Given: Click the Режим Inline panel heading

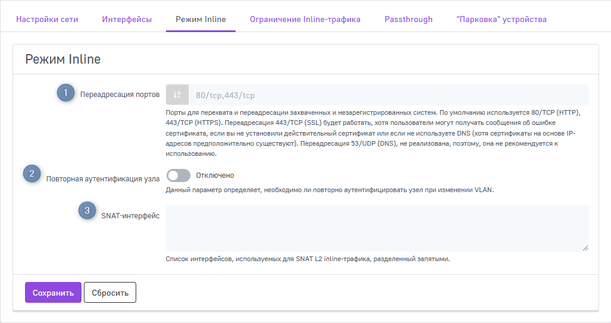Looking at the screenshot, I should pos(63,59).
